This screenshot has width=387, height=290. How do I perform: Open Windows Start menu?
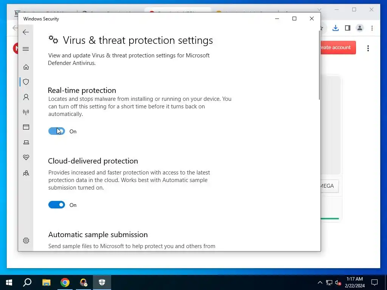coord(9,282)
